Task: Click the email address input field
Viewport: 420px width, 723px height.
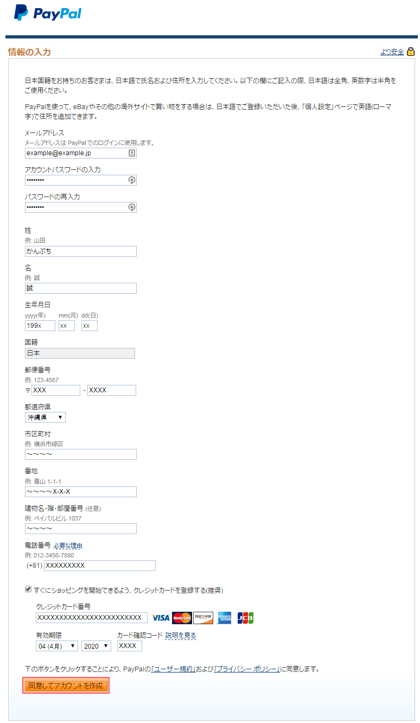Action: tap(81, 154)
